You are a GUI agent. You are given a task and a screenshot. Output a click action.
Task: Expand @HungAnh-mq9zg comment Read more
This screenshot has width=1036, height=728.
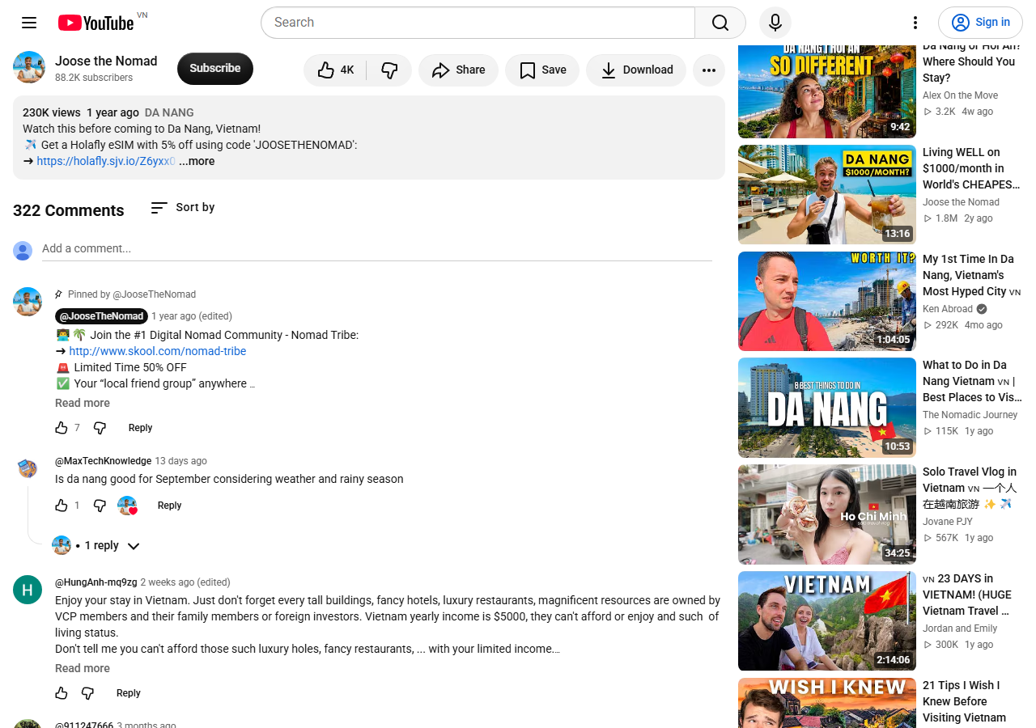pos(83,668)
